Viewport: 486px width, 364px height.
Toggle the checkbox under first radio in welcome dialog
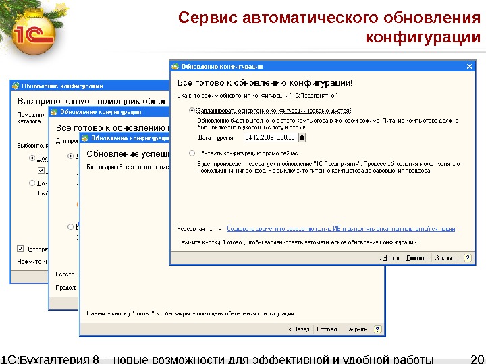point(41,171)
